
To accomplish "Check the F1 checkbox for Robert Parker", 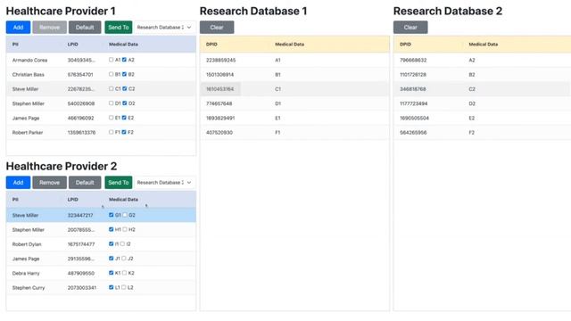I will [x=111, y=132].
